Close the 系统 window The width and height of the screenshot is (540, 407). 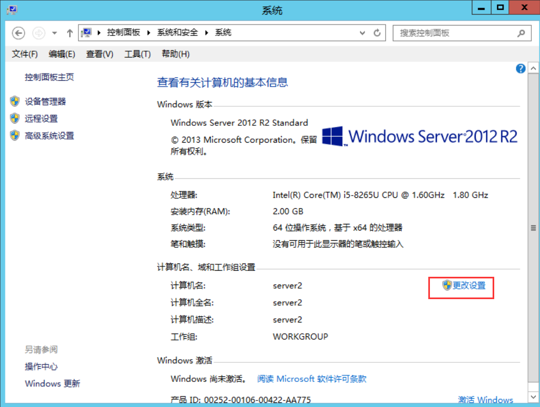tap(524, 8)
